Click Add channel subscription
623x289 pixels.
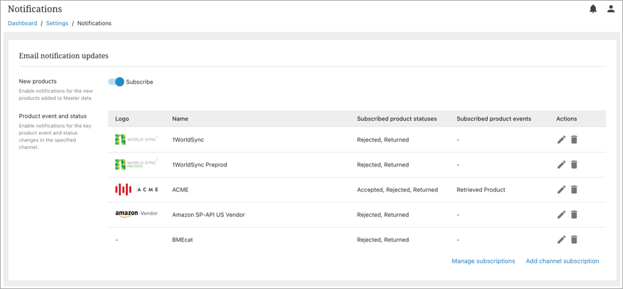point(562,261)
